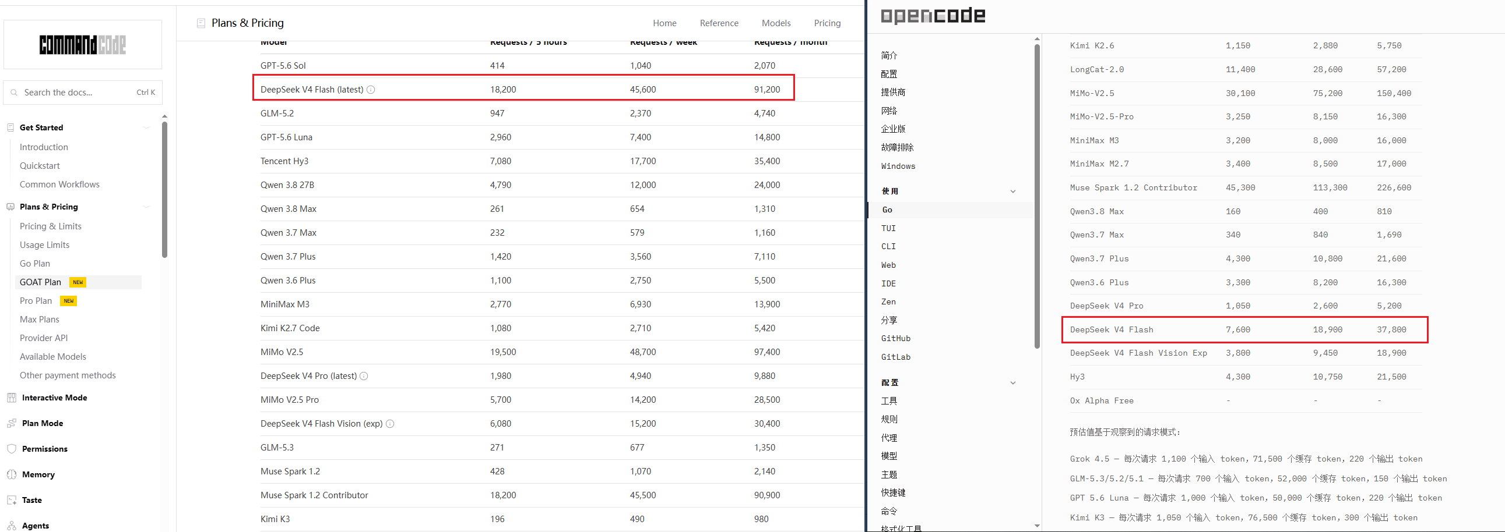Show info for DeepSeek V4 Flash (latest)

click(x=370, y=90)
